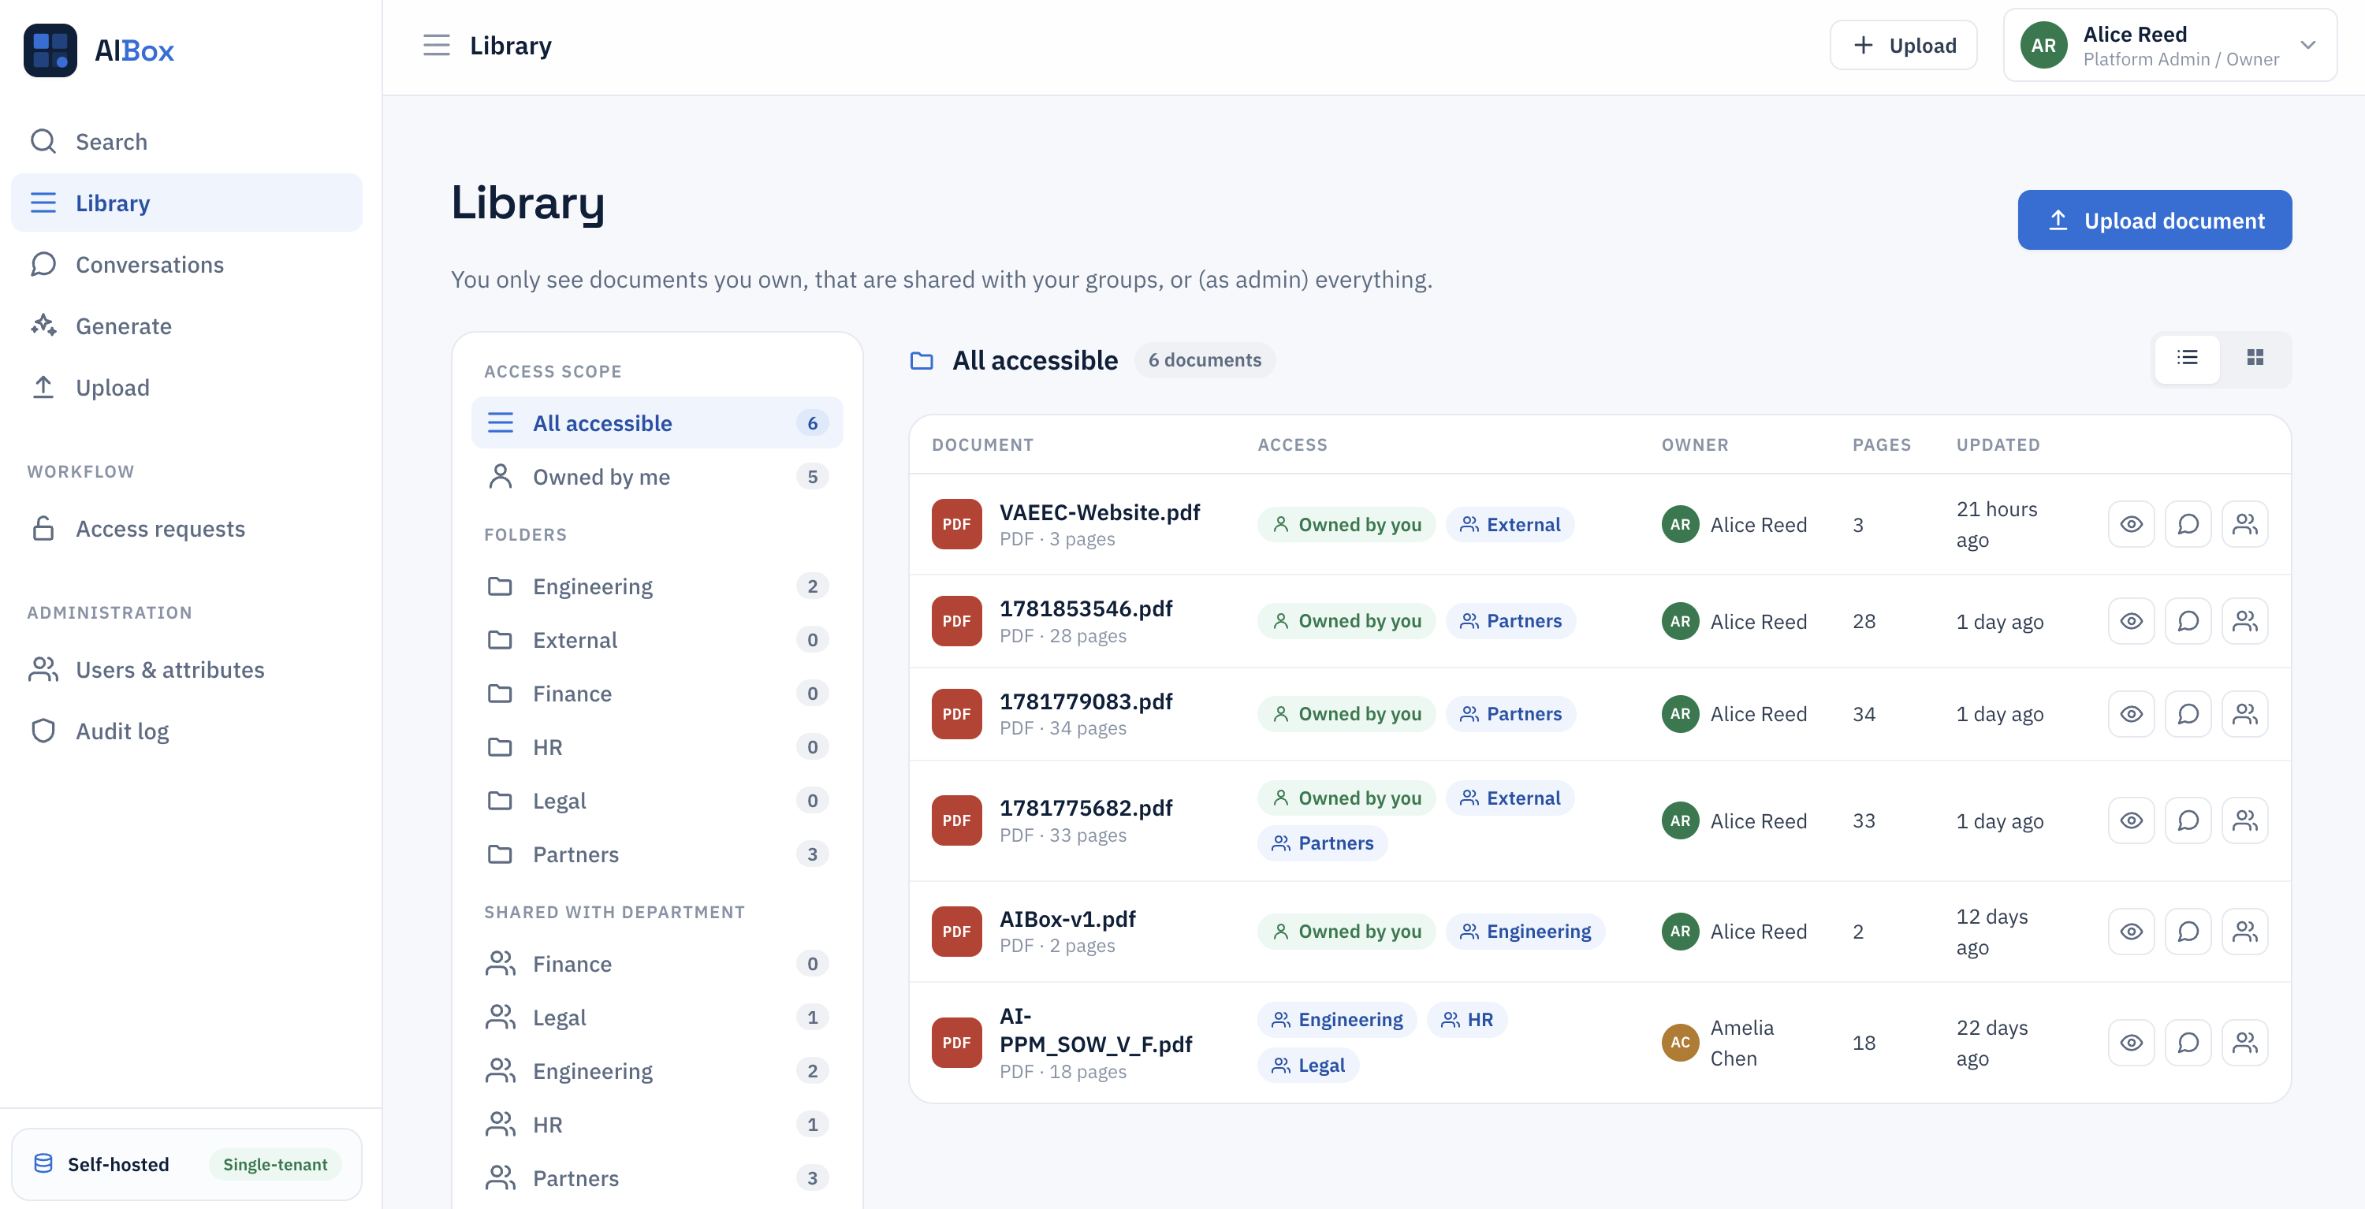2365x1209 pixels.
Task: Click Engineering tag on AIBox-v1.pdf
Action: (x=1525, y=932)
